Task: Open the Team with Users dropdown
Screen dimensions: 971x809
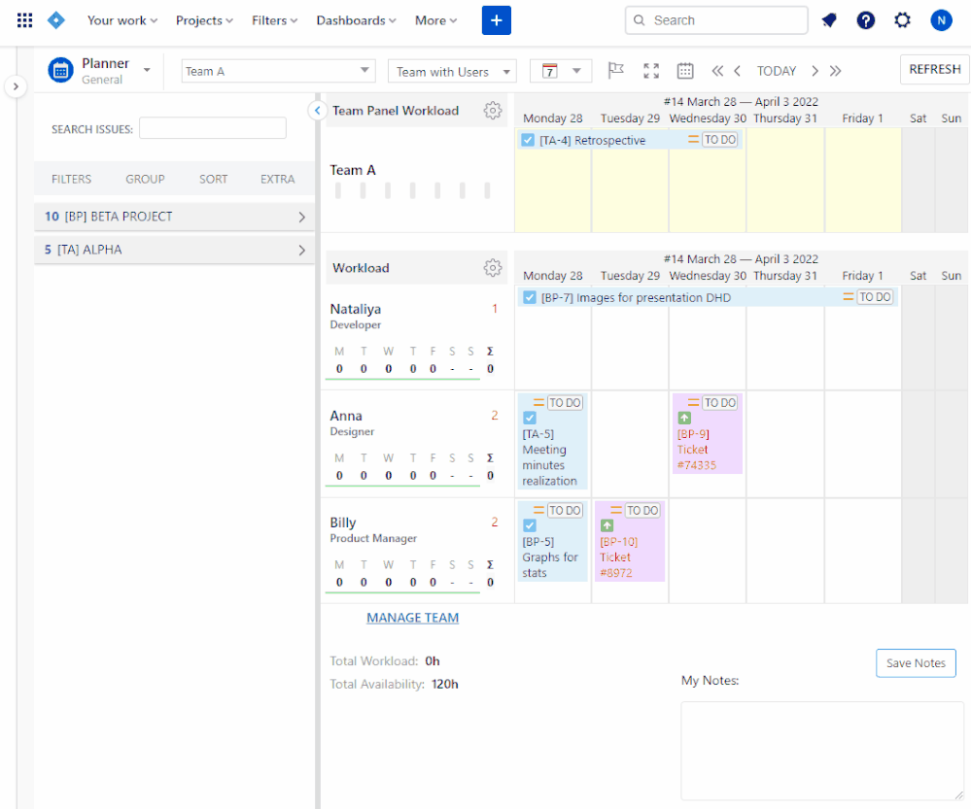Action: 452,71
